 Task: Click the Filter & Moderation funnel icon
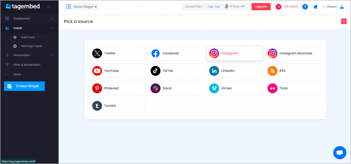(7, 65)
